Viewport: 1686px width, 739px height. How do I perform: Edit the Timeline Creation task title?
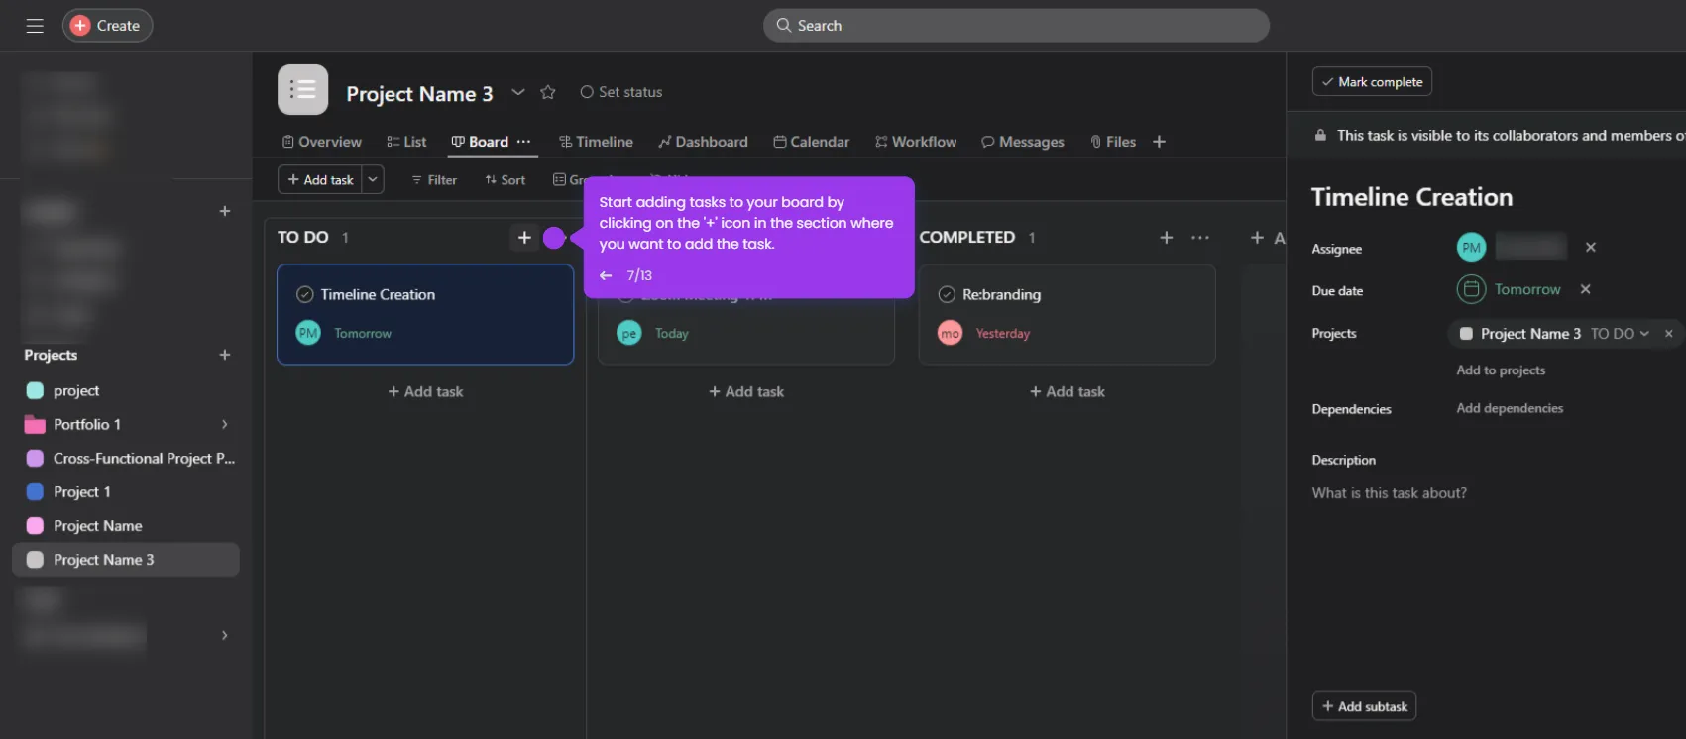1411,197
